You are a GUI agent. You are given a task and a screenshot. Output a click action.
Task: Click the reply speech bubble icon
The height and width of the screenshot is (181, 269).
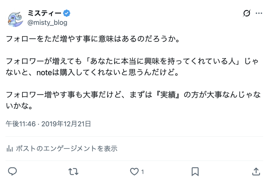pyautogui.click(x=12, y=172)
